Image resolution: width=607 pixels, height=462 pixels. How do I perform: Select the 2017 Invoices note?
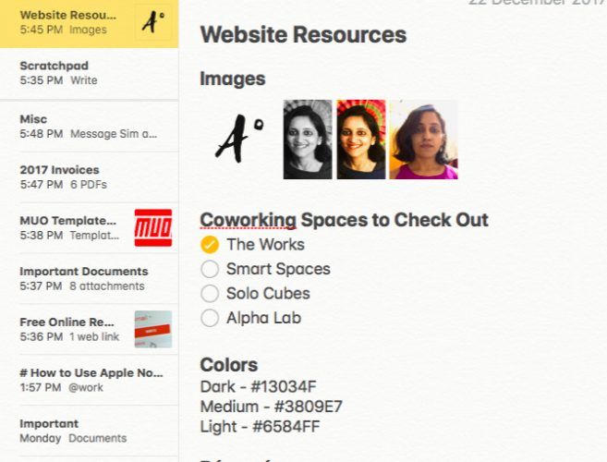[89, 177]
